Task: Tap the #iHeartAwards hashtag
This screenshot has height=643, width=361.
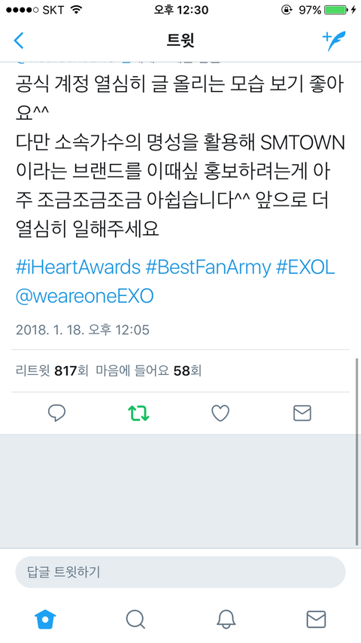Action: (x=78, y=268)
